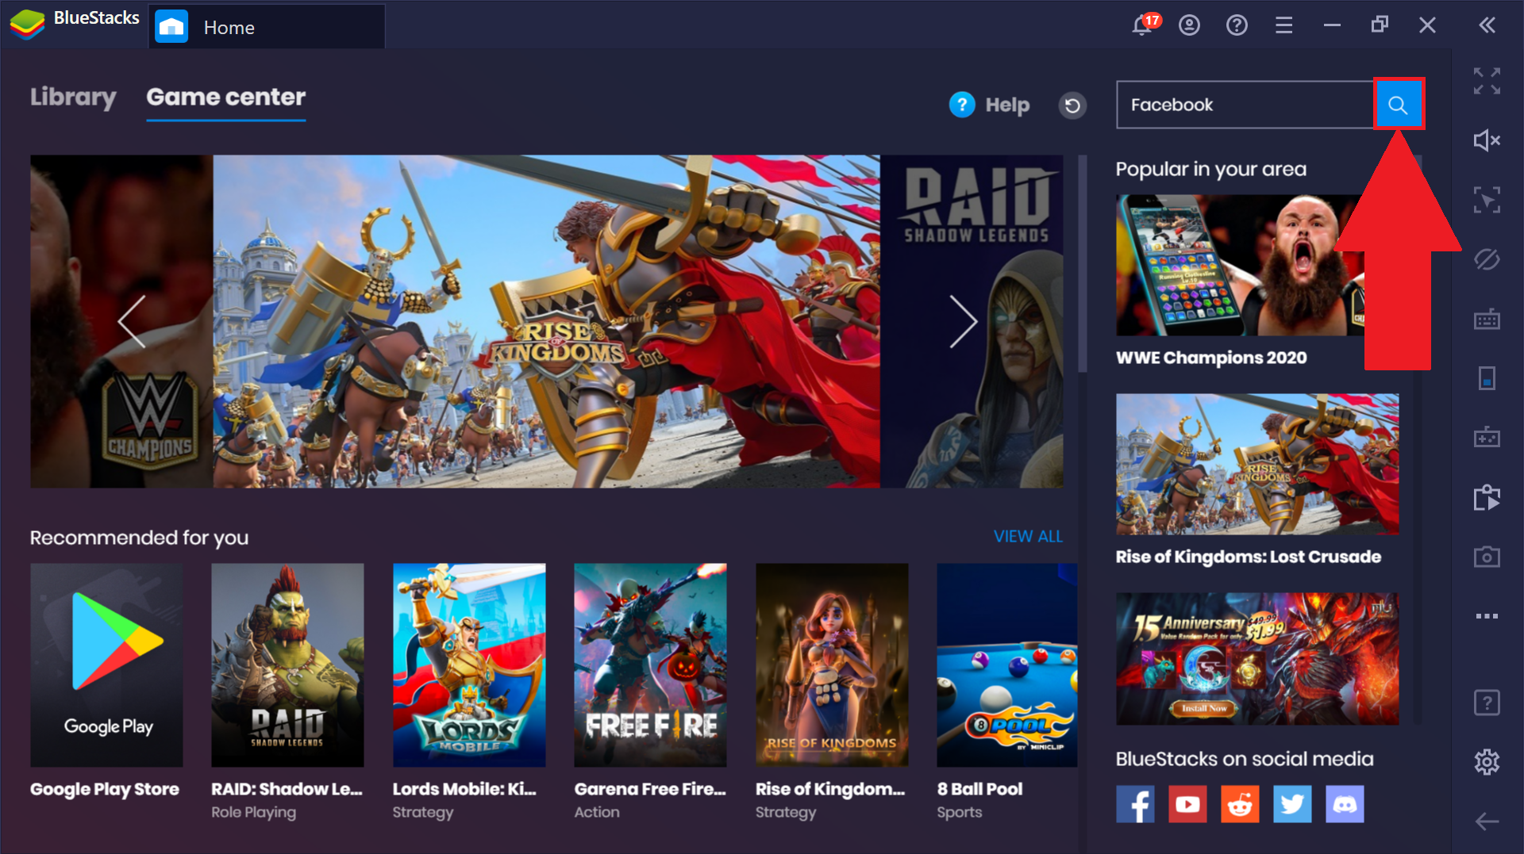Screen dimensions: 1524x854
Task: Open the 15 Anniversary promo card
Action: [x=1257, y=658]
